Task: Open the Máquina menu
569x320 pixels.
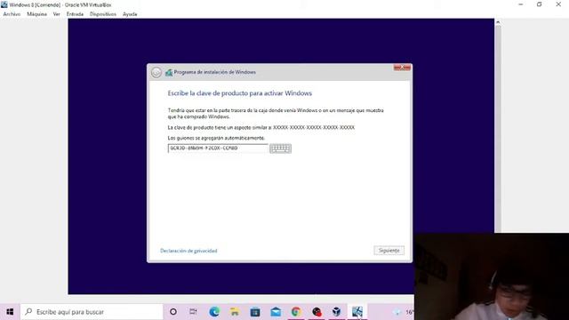Action: point(36,14)
